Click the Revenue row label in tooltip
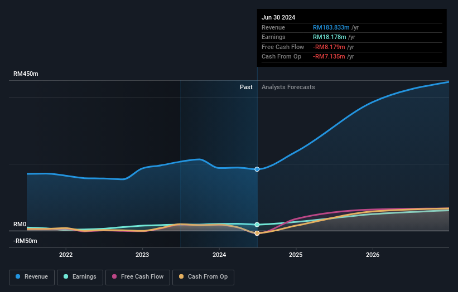Screen dimensions: 458x292 tap(273, 27)
